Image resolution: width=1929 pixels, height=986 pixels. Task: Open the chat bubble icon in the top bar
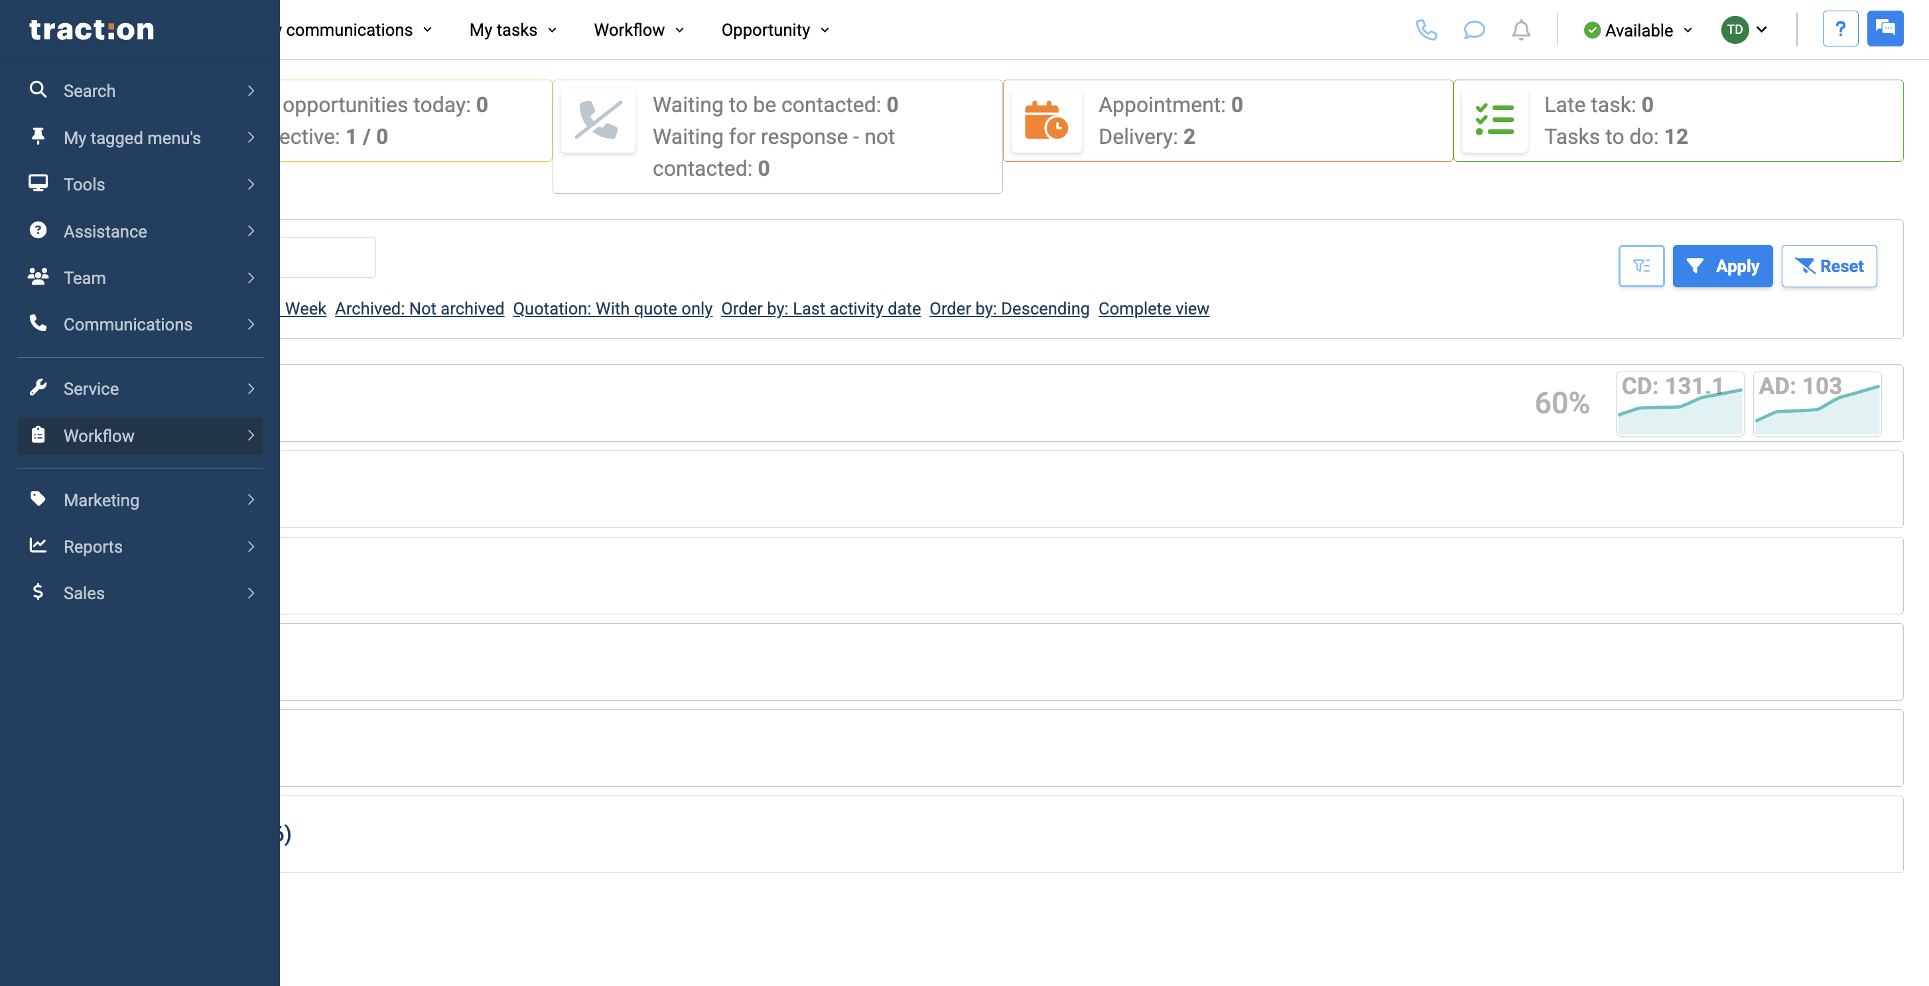tap(1474, 30)
